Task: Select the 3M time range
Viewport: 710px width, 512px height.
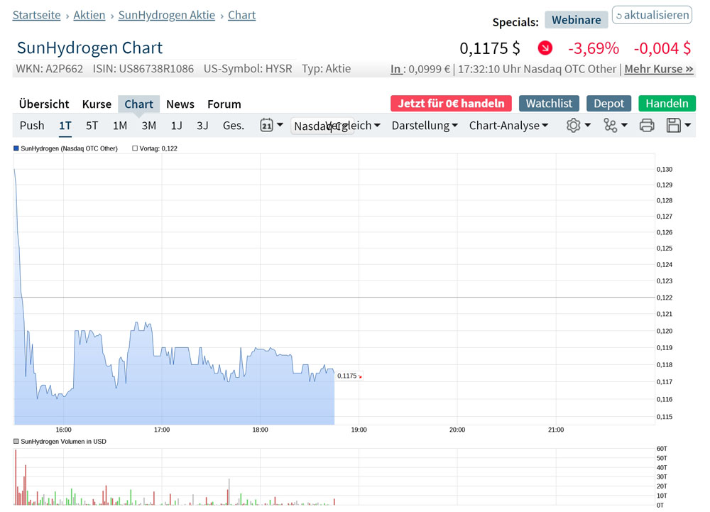Action: click(148, 126)
